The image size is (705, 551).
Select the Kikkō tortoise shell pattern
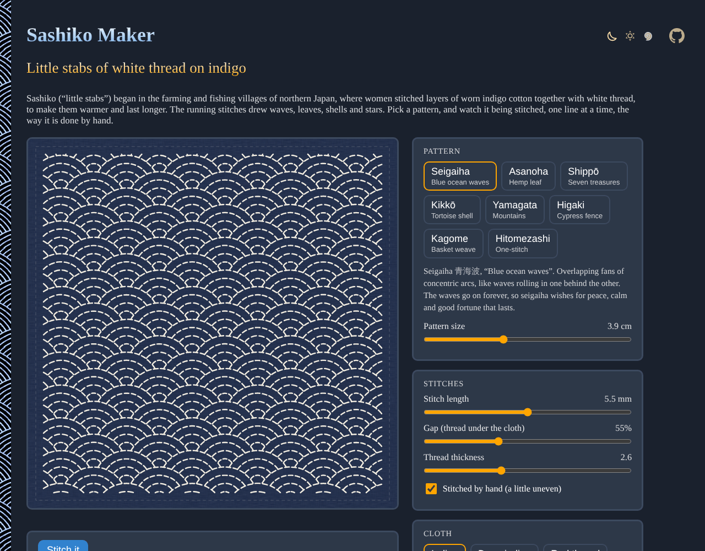coord(452,209)
